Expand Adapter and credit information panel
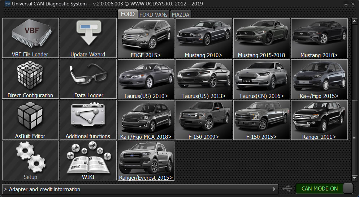359x197 pixels. pos(140,189)
